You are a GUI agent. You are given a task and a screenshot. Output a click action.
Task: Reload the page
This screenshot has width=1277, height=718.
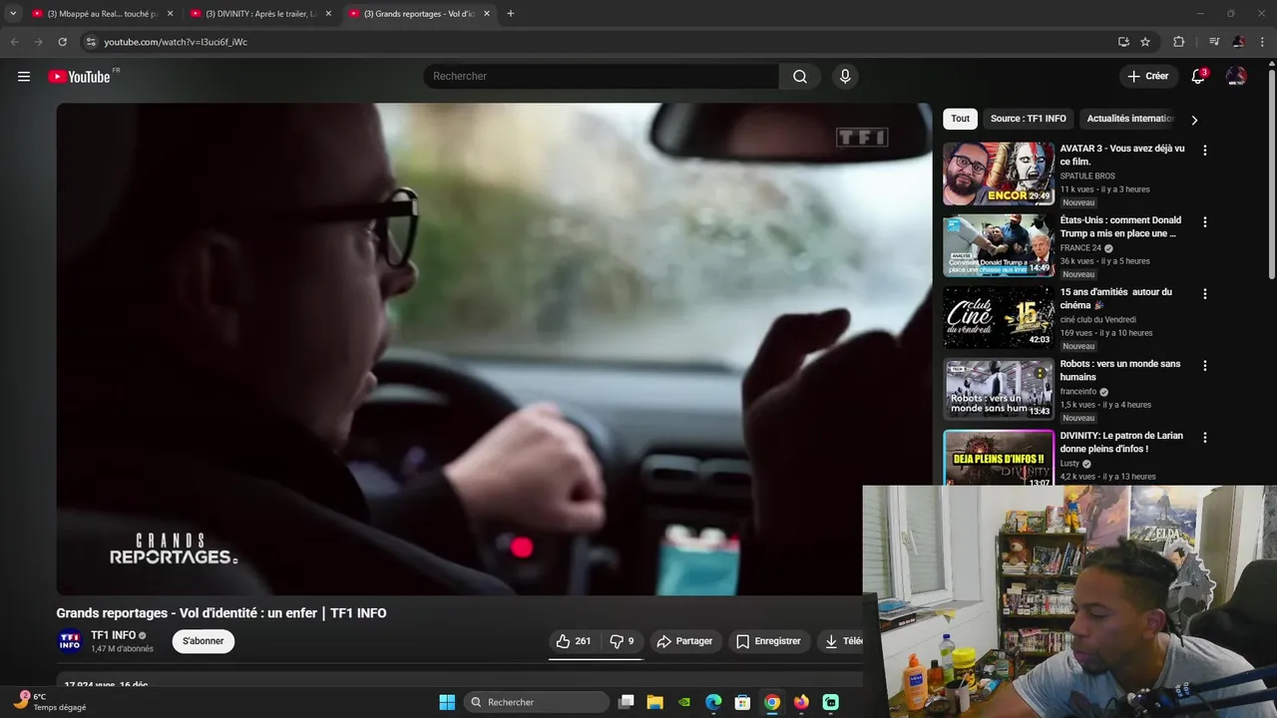pyautogui.click(x=62, y=42)
